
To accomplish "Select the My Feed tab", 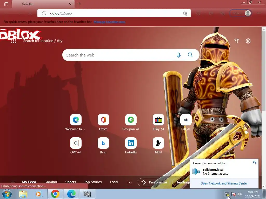I will [x=29, y=182].
